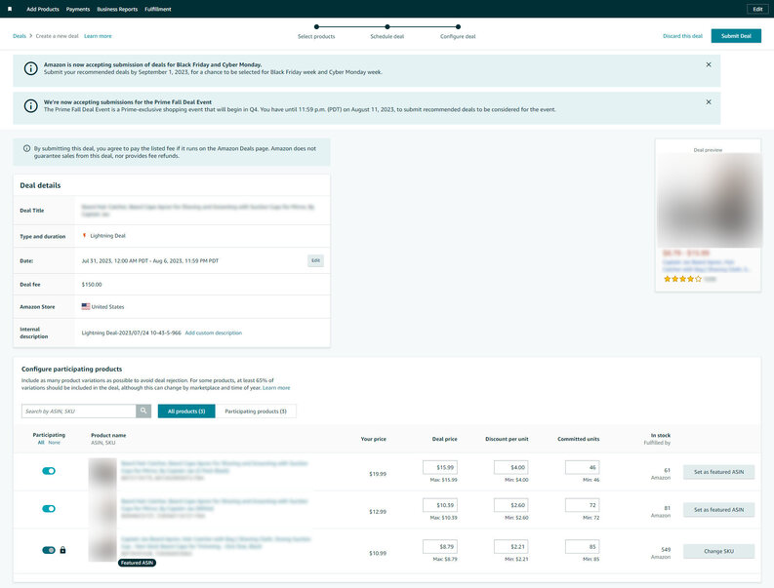Image resolution: width=774 pixels, height=588 pixels.
Task: Open Fulfillment menu
Action: [x=158, y=9]
